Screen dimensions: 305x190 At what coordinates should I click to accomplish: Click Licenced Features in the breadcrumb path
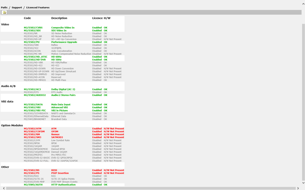point(38,7)
